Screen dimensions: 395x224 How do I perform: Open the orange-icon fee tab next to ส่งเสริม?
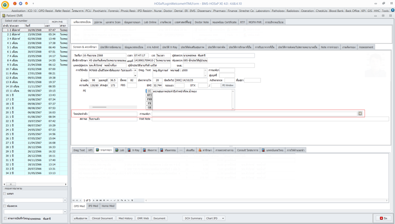(205, 150)
